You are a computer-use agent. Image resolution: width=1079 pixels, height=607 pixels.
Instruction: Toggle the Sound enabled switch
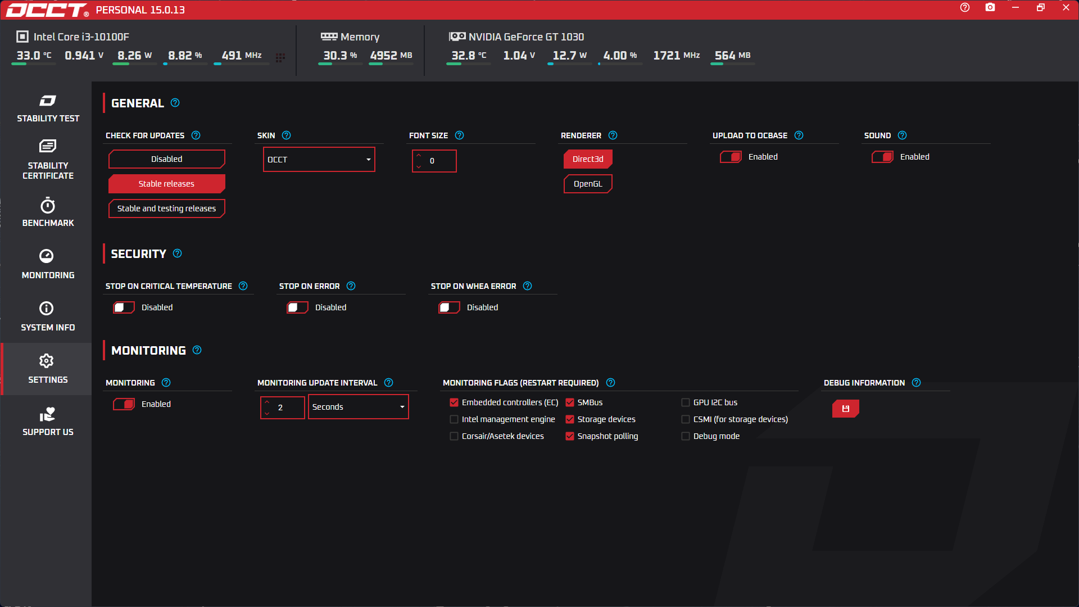882,157
